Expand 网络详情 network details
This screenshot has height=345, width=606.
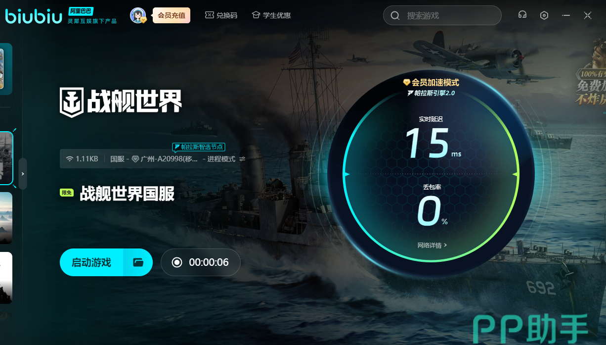[x=432, y=245]
